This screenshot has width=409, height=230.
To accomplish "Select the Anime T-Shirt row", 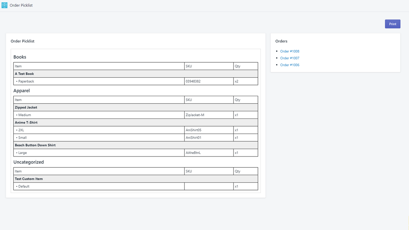I will 135,122.
